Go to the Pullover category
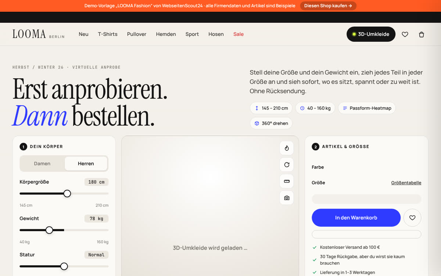Image resolution: width=441 pixels, height=276 pixels. point(137,34)
